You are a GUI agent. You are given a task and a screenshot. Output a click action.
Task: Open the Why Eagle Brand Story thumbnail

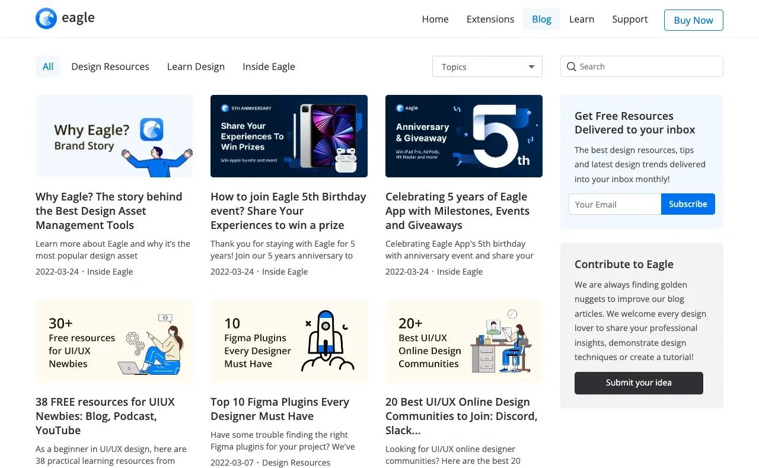tap(114, 136)
